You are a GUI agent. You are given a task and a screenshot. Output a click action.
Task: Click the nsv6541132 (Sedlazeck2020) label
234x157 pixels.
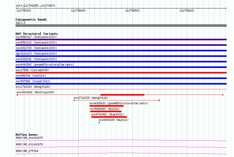[36, 42]
